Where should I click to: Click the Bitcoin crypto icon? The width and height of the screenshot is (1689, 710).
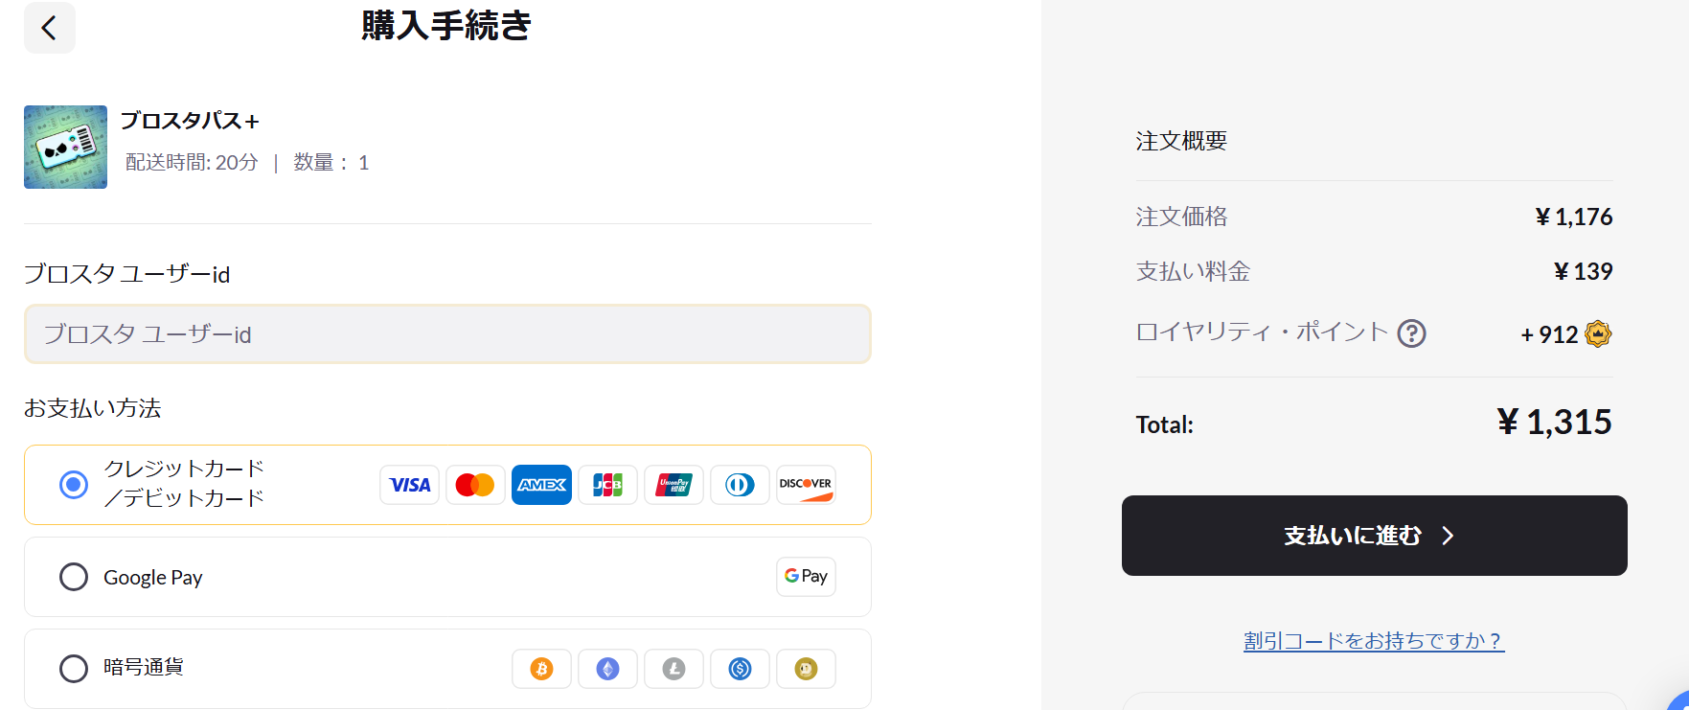coord(541,669)
